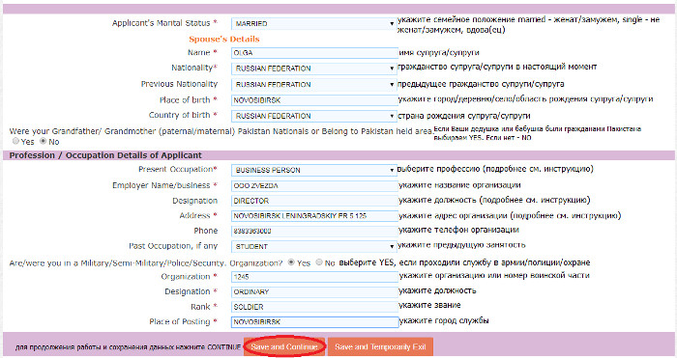Click the Place of Posting field
This screenshot has width=677, height=358.
tap(314, 321)
